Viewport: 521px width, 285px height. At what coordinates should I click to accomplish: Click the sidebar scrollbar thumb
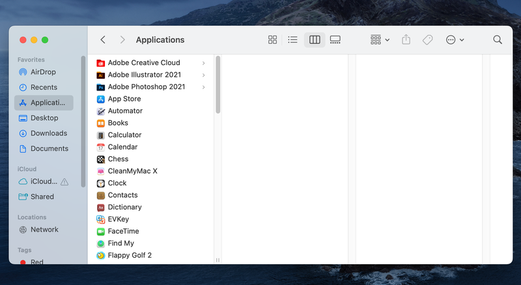tap(83, 122)
